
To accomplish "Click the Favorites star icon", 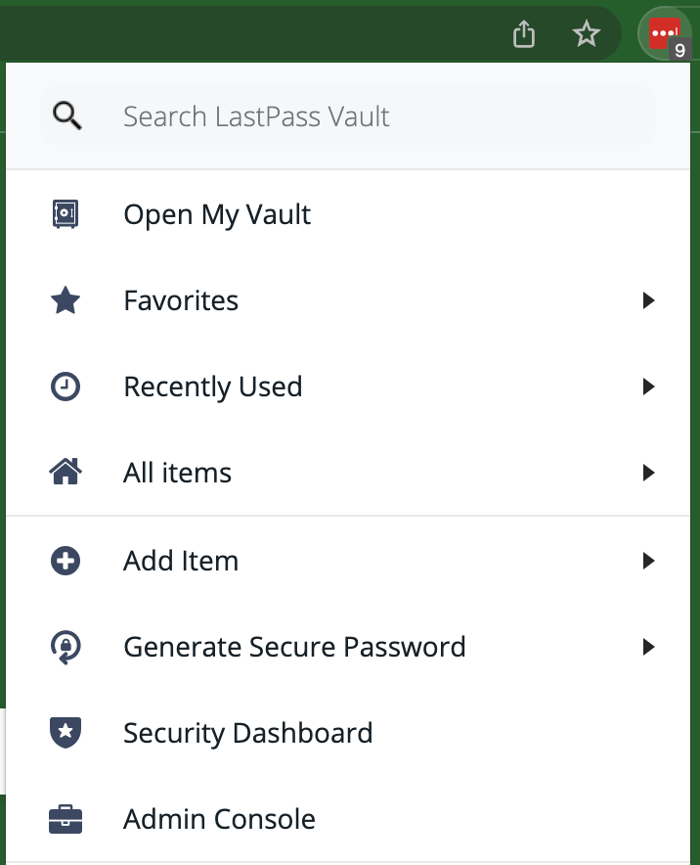I will tap(66, 300).
